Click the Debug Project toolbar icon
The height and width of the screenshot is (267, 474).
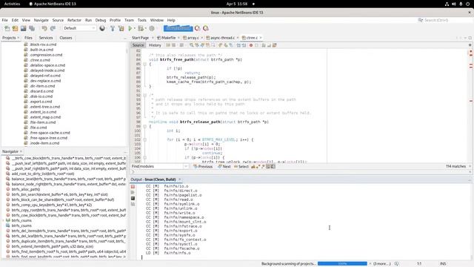click(140, 28)
